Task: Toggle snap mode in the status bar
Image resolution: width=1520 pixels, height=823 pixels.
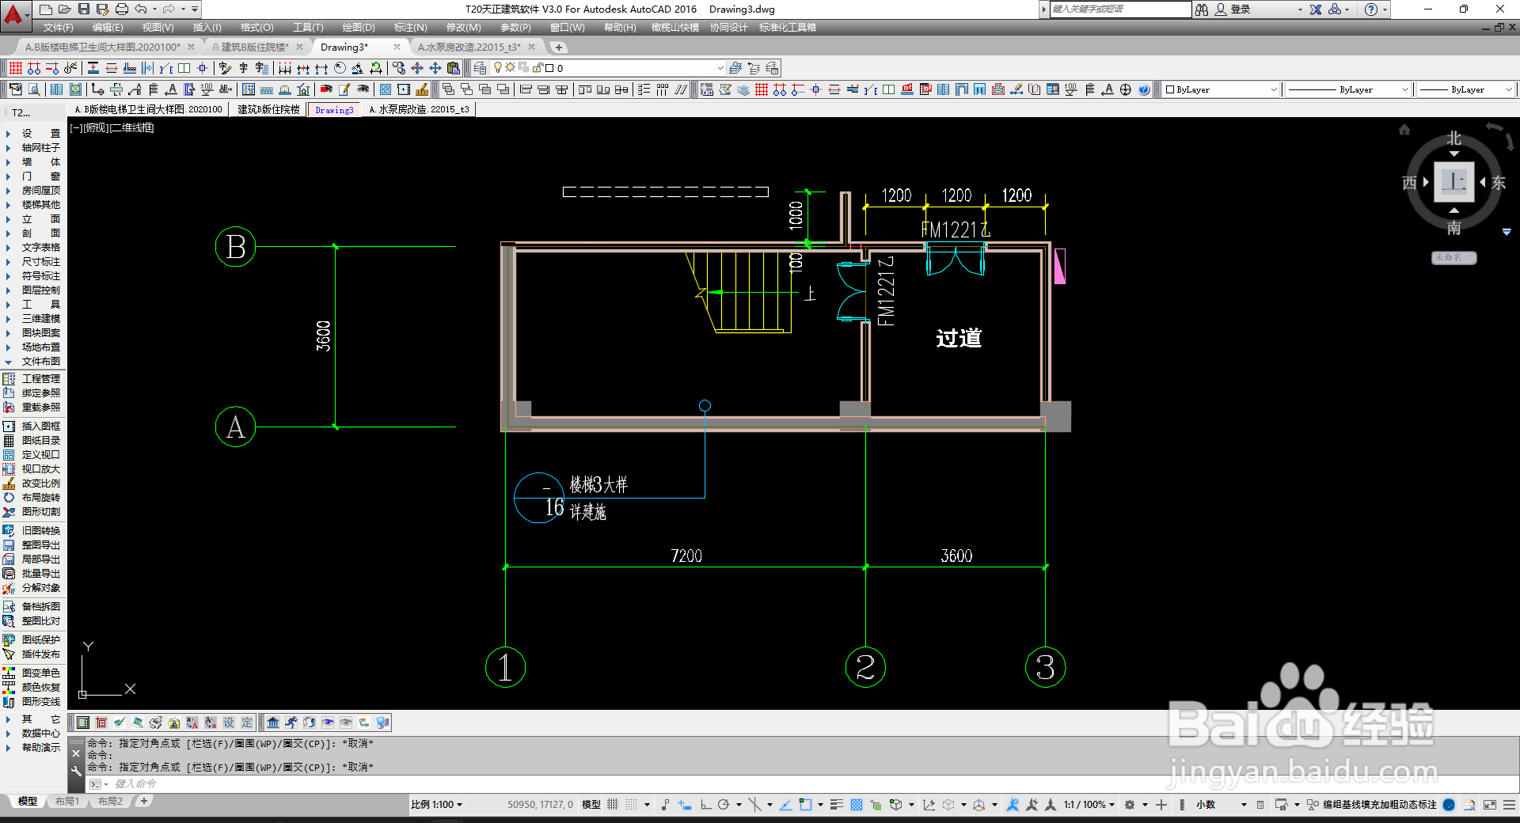Action: tap(631, 805)
